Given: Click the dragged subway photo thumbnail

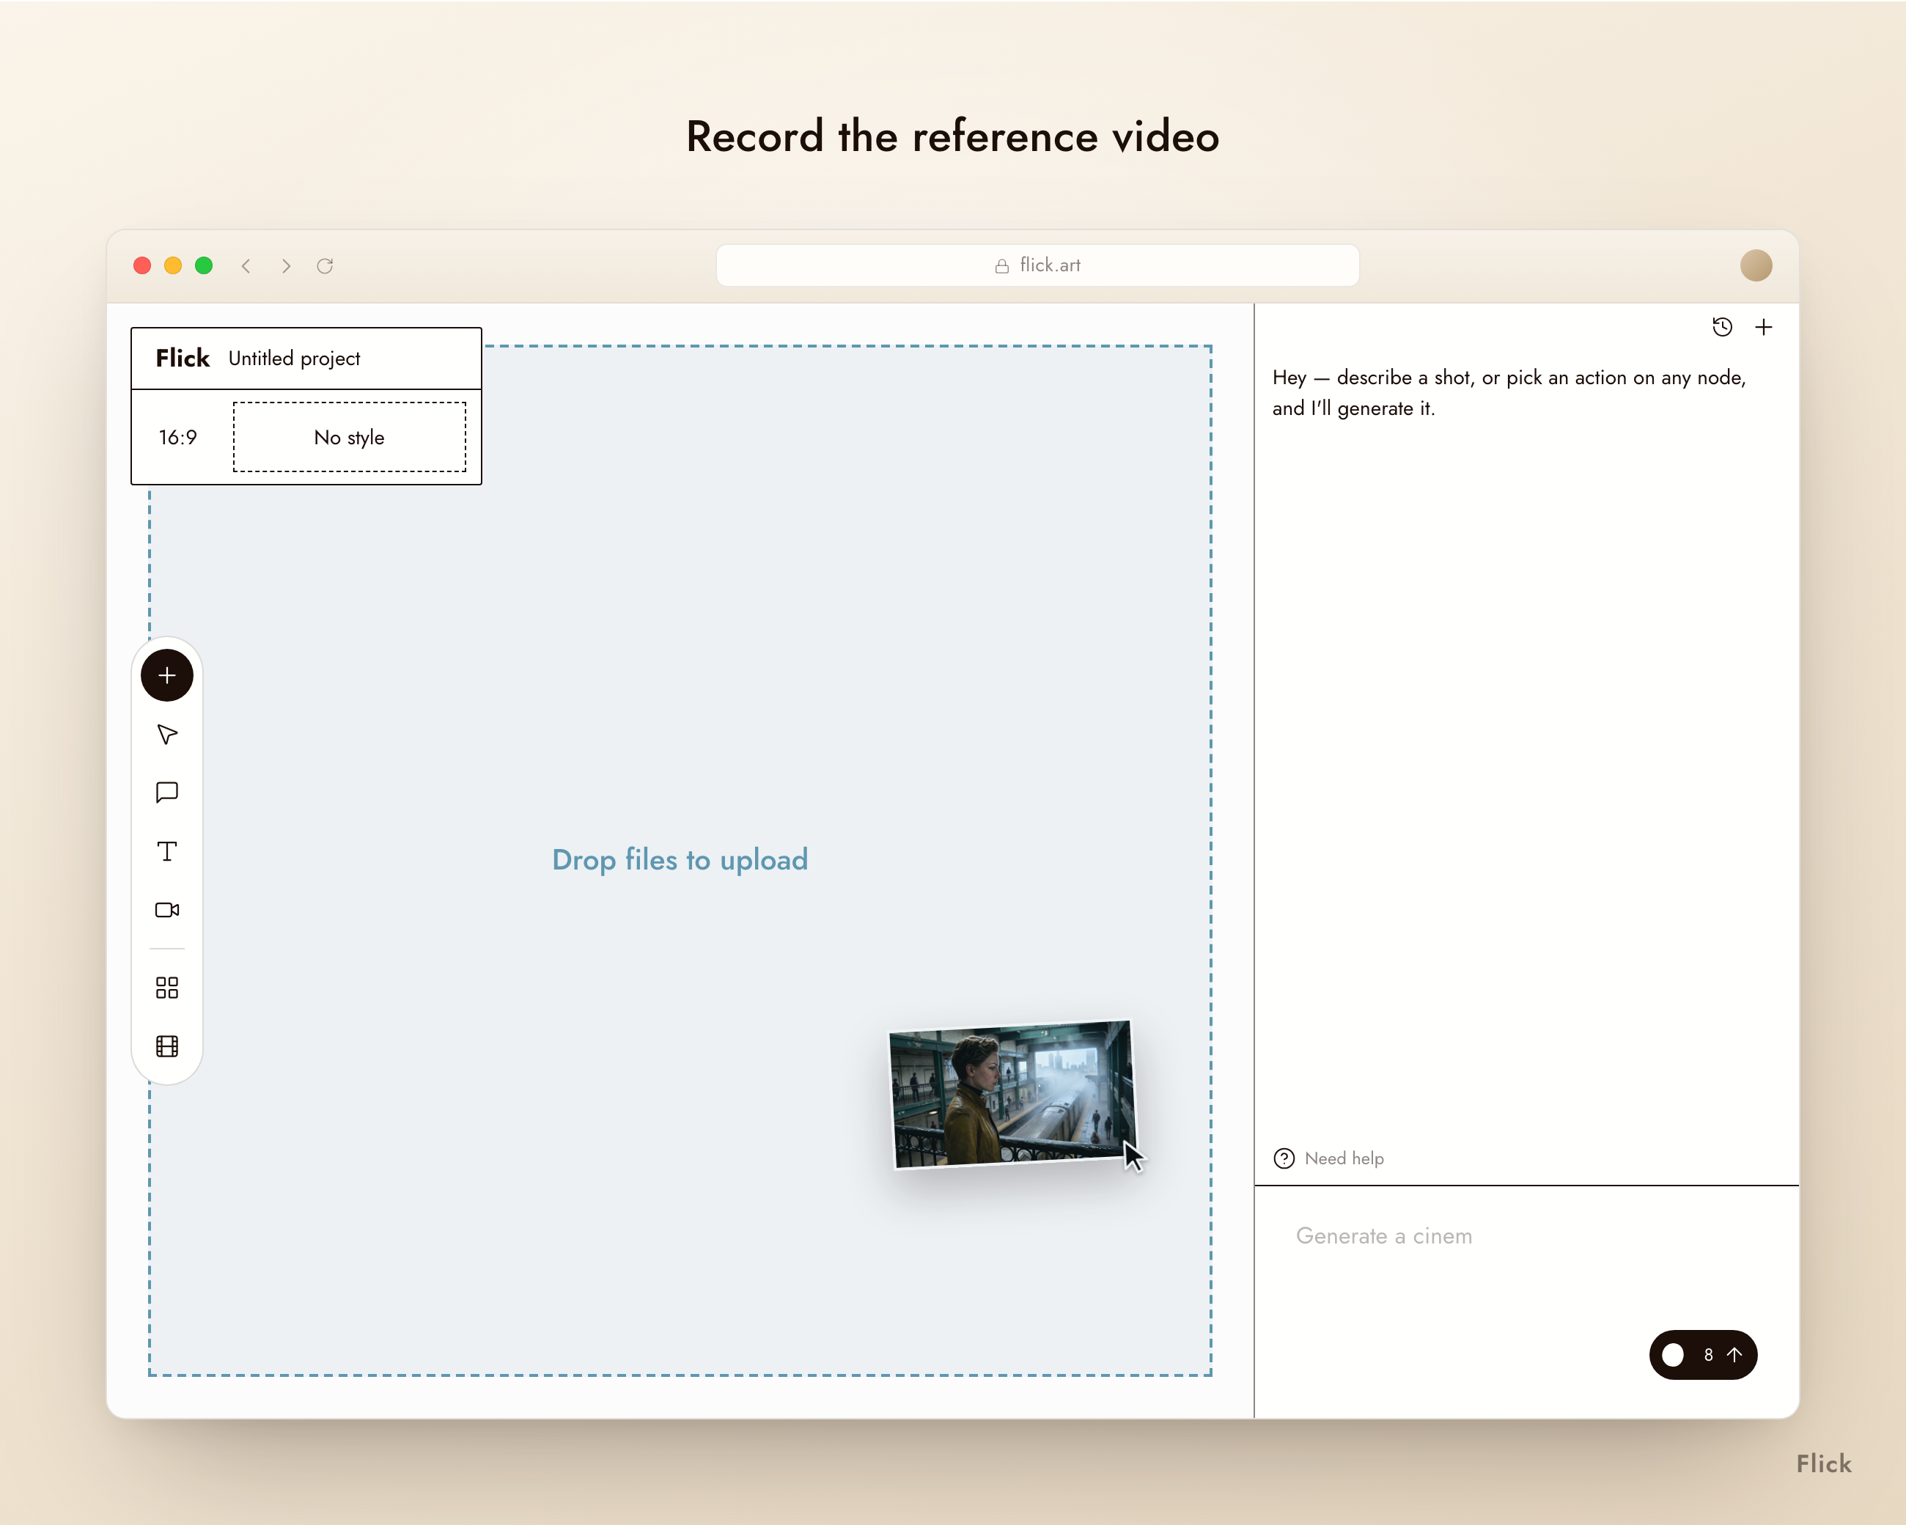Looking at the screenshot, I should (1012, 1095).
